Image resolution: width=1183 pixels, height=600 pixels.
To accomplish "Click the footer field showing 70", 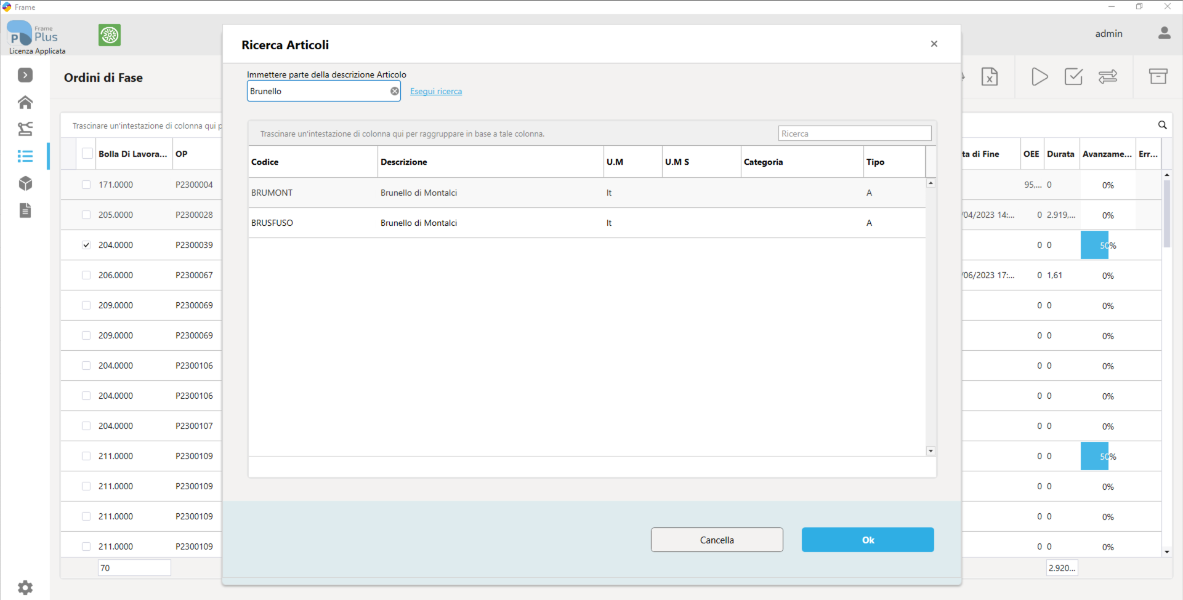I will 134,568.
